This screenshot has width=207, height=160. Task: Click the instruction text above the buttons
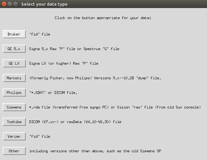[x=103, y=18]
